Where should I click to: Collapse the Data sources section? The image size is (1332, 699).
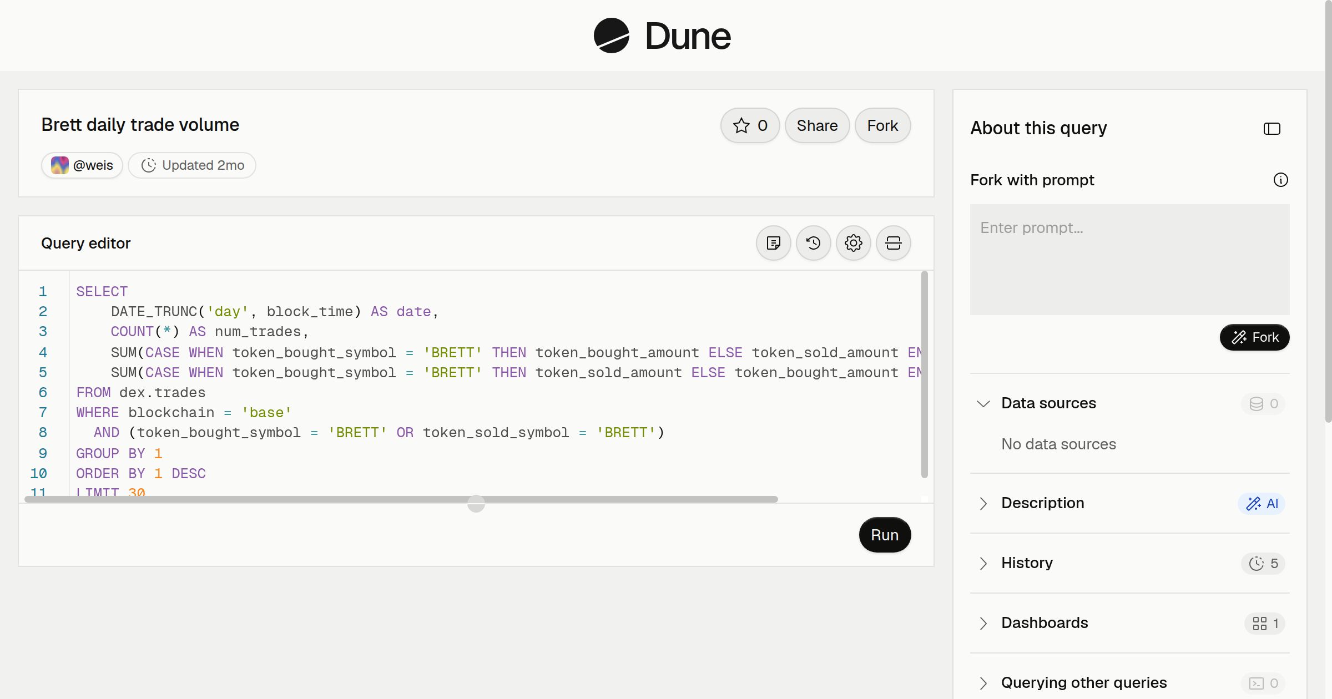tap(983, 403)
